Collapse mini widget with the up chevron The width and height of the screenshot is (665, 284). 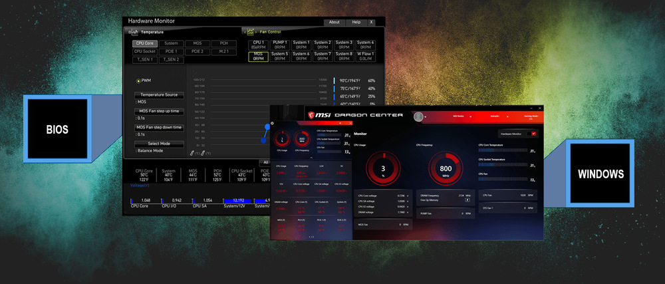tap(311, 157)
